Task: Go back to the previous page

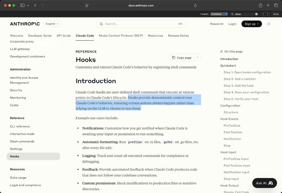Action: pyautogui.click(x=35, y=5)
